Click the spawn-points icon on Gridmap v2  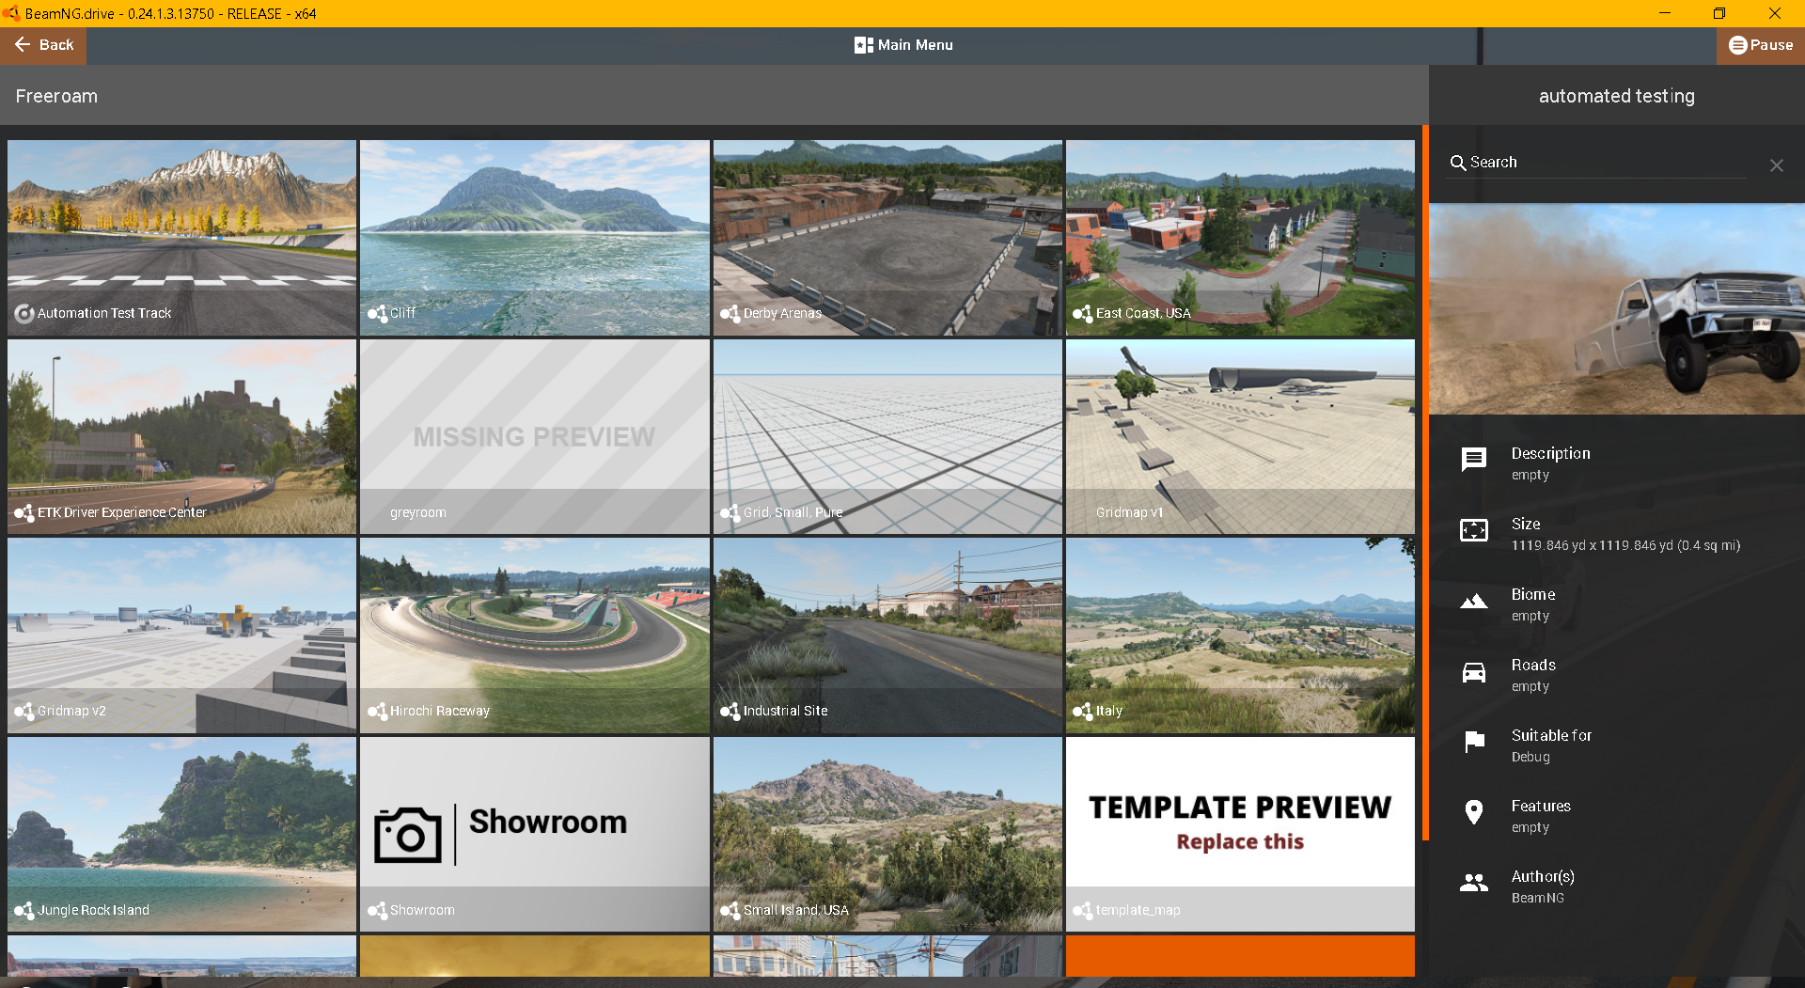pyautogui.click(x=24, y=711)
